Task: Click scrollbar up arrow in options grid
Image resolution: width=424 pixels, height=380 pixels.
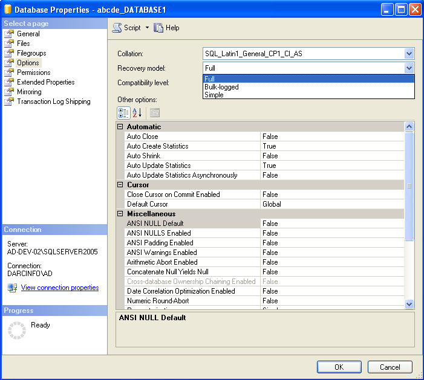Action: tap(409, 126)
